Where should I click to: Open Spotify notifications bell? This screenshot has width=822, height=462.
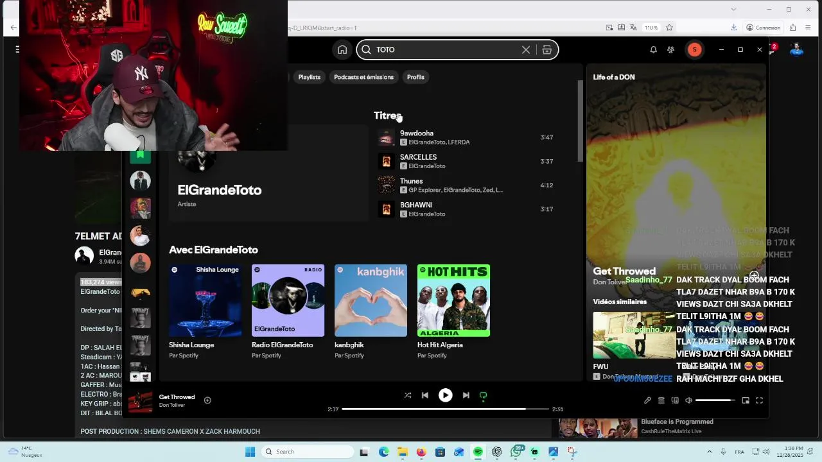pyautogui.click(x=653, y=49)
